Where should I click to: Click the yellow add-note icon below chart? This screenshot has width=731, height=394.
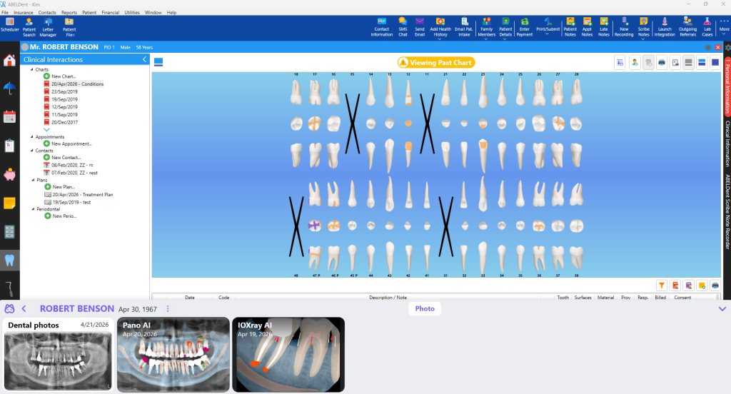(702, 286)
